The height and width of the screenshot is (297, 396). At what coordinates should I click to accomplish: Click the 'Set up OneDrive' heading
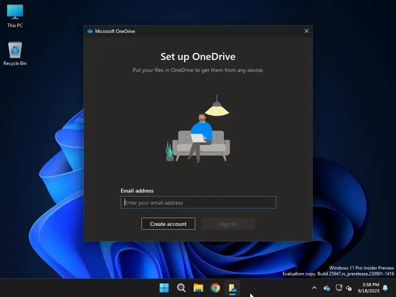(x=198, y=56)
